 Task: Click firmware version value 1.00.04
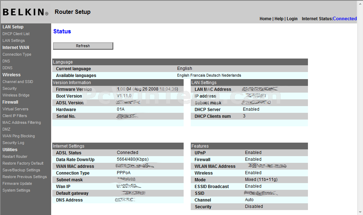pos(124,89)
